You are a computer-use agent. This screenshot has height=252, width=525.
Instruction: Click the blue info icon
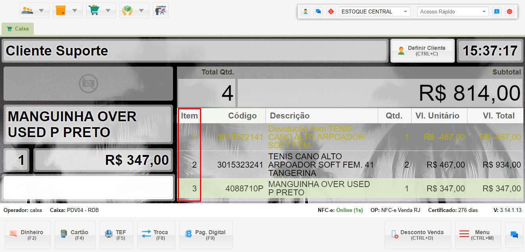point(496,11)
